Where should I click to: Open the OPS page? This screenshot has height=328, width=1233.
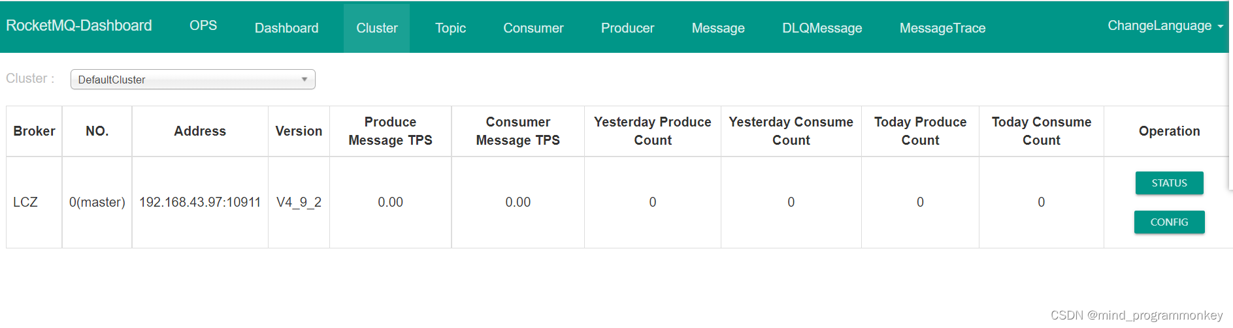(x=203, y=25)
